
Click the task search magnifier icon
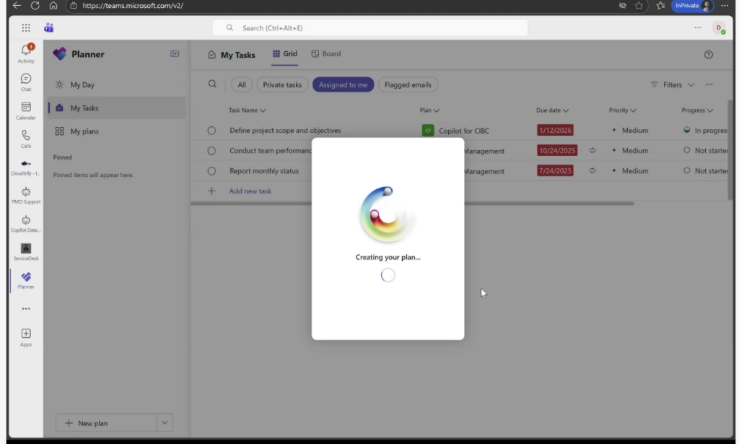(213, 84)
